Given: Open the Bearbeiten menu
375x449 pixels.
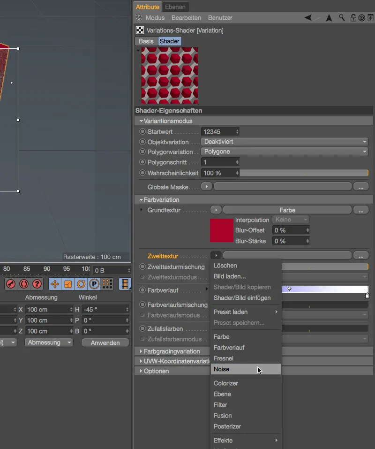Looking at the screenshot, I should point(186,18).
